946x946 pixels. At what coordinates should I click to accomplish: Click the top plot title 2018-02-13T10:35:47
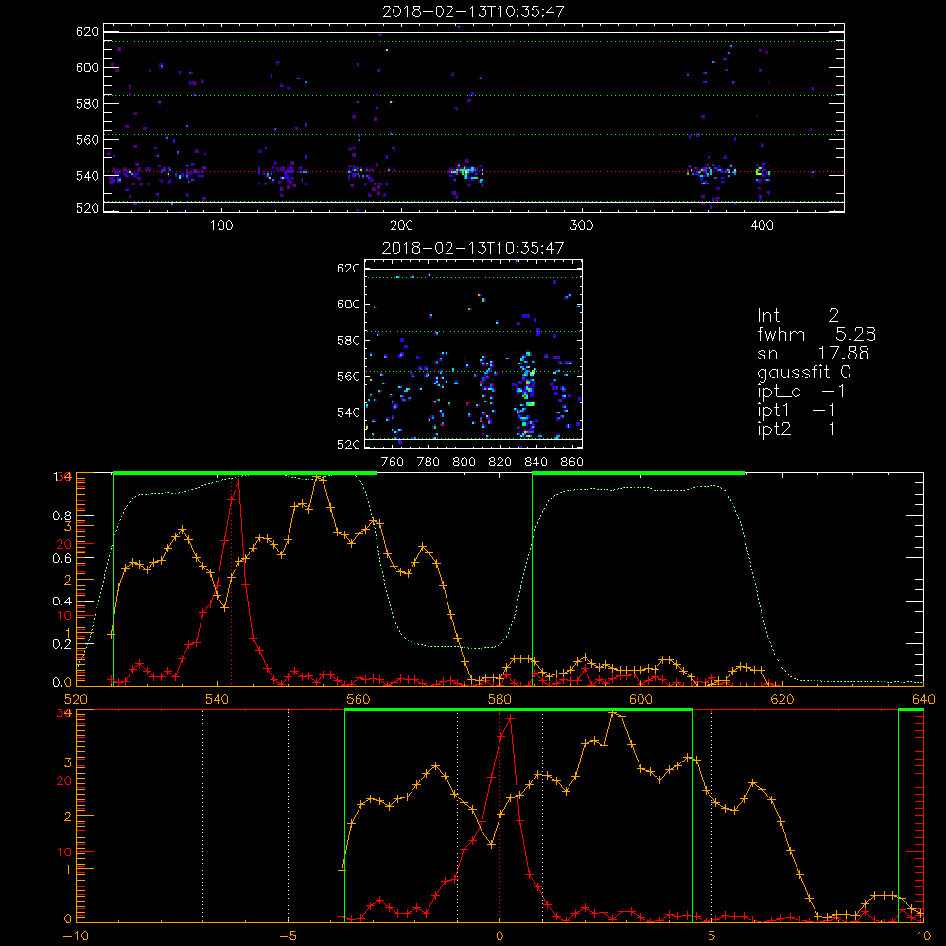pos(473,11)
